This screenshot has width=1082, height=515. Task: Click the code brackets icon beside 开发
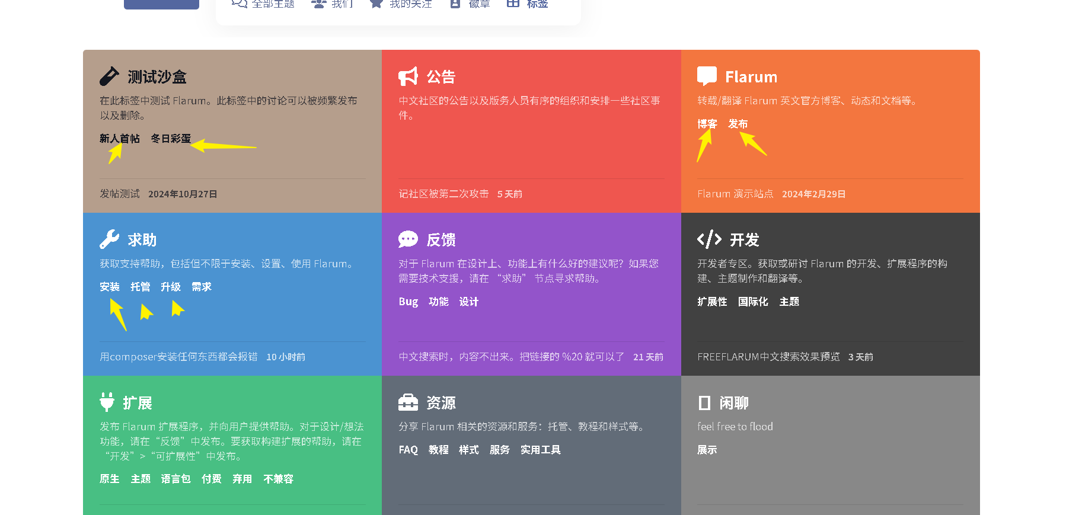coord(709,239)
